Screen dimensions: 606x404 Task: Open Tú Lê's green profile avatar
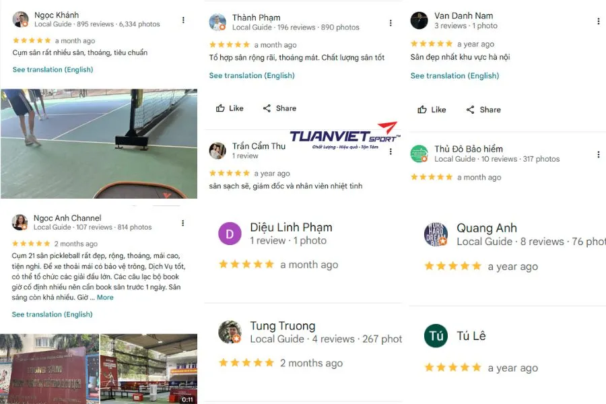click(436, 335)
